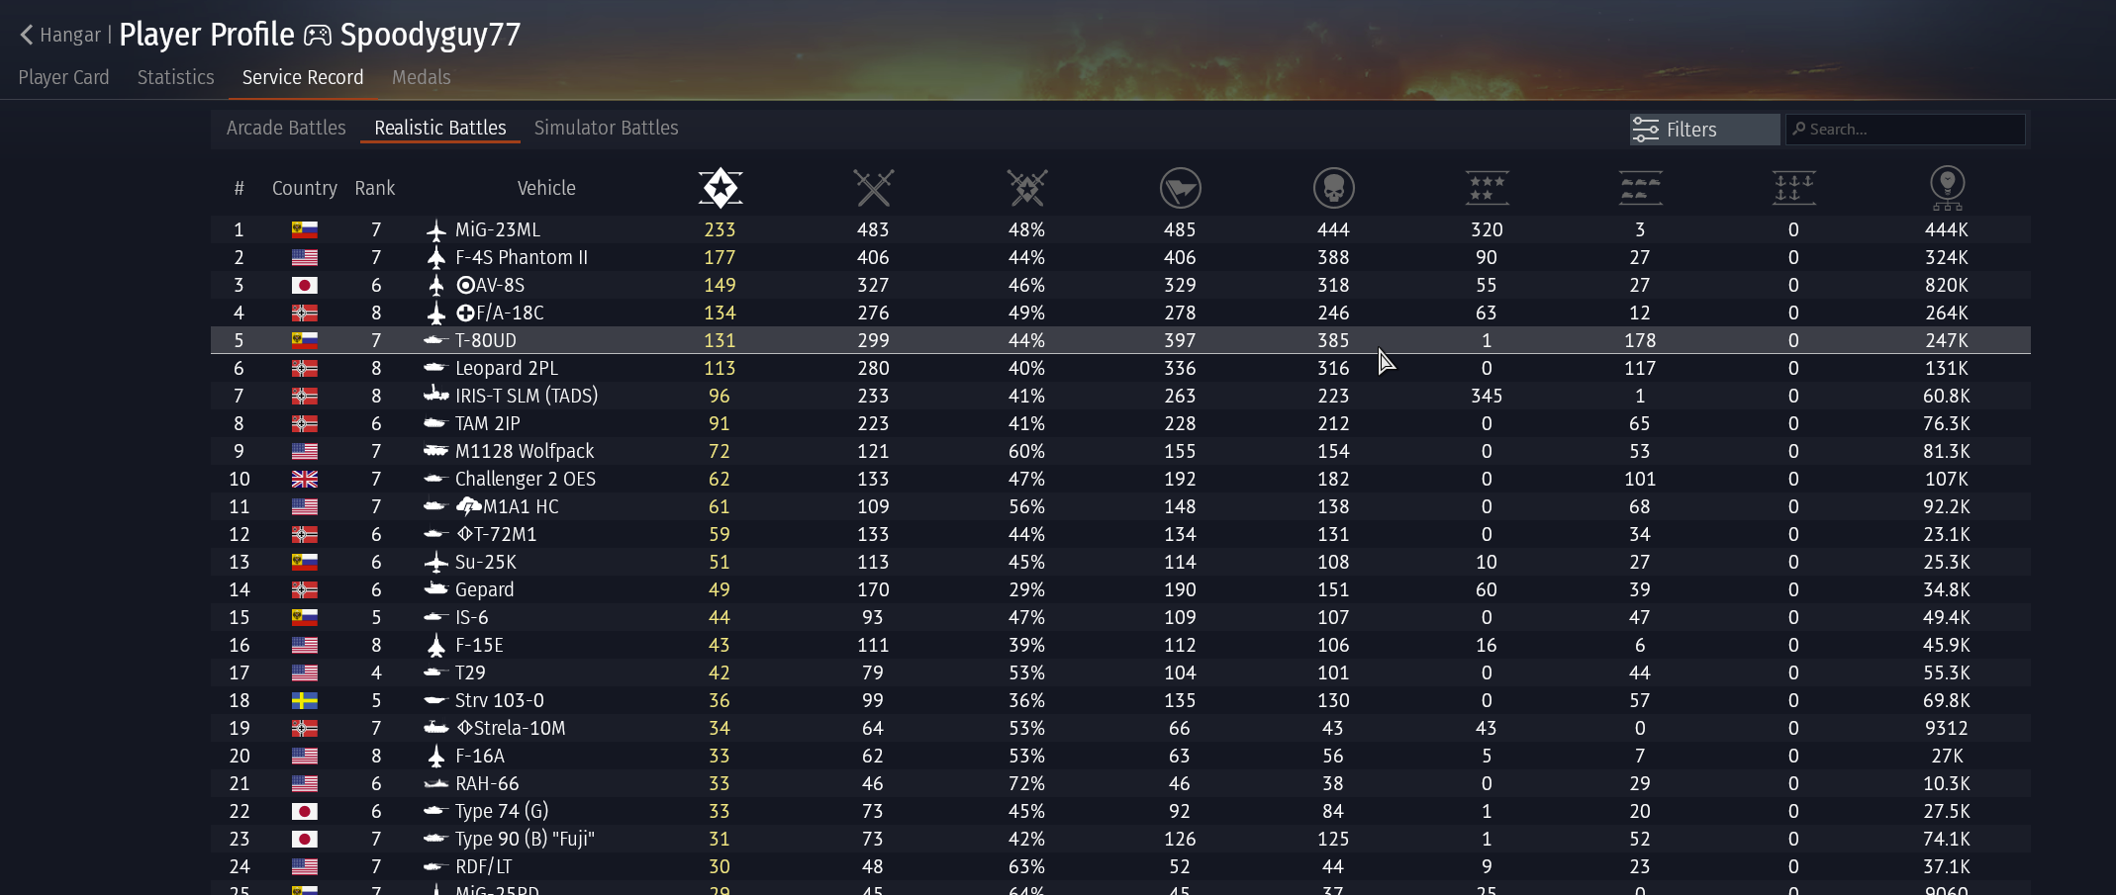Image resolution: width=2116 pixels, height=895 pixels.
Task: Sort the table by Vehicle header
Action: pyautogui.click(x=546, y=188)
